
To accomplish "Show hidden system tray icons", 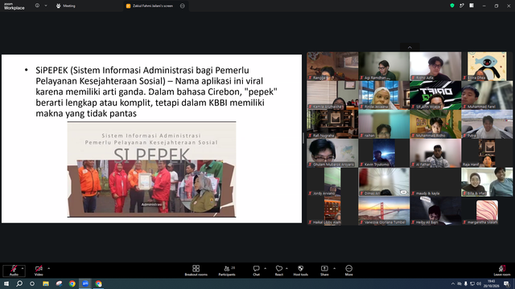I will click(x=453, y=283).
